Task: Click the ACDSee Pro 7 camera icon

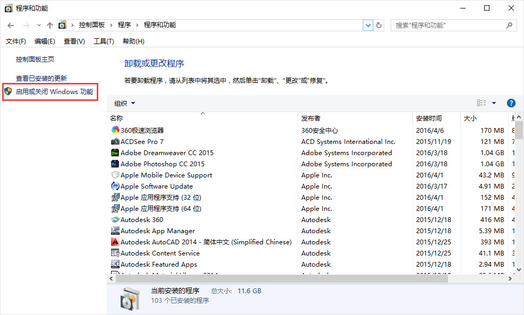Action: [x=115, y=141]
